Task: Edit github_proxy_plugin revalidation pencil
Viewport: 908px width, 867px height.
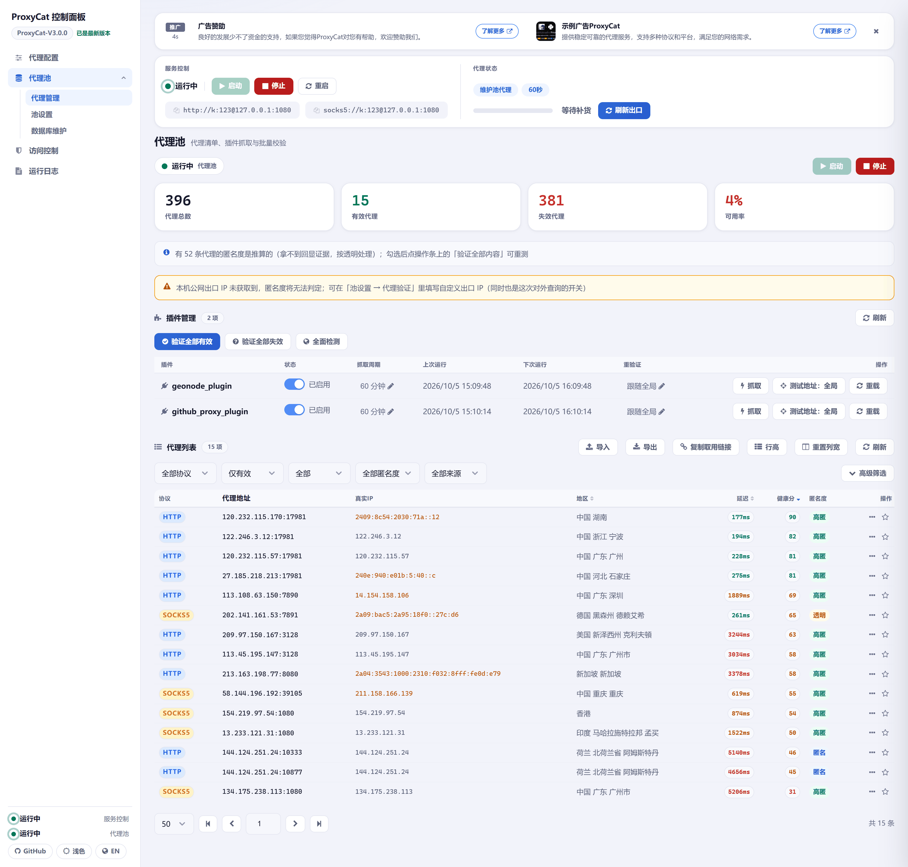Action: point(662,412)
